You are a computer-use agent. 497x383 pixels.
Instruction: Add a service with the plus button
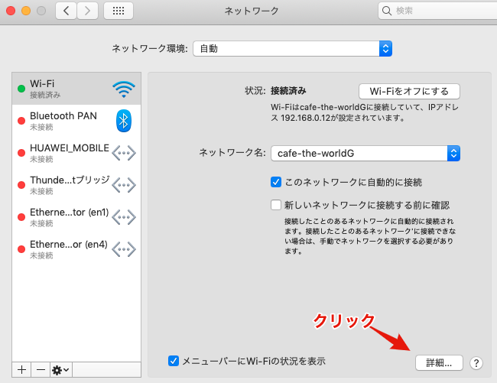21,370
